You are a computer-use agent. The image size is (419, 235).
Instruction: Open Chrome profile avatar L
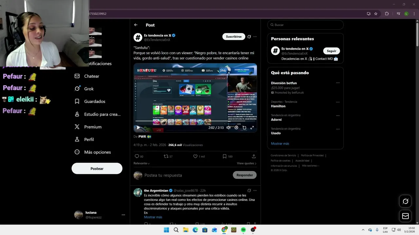406,14
